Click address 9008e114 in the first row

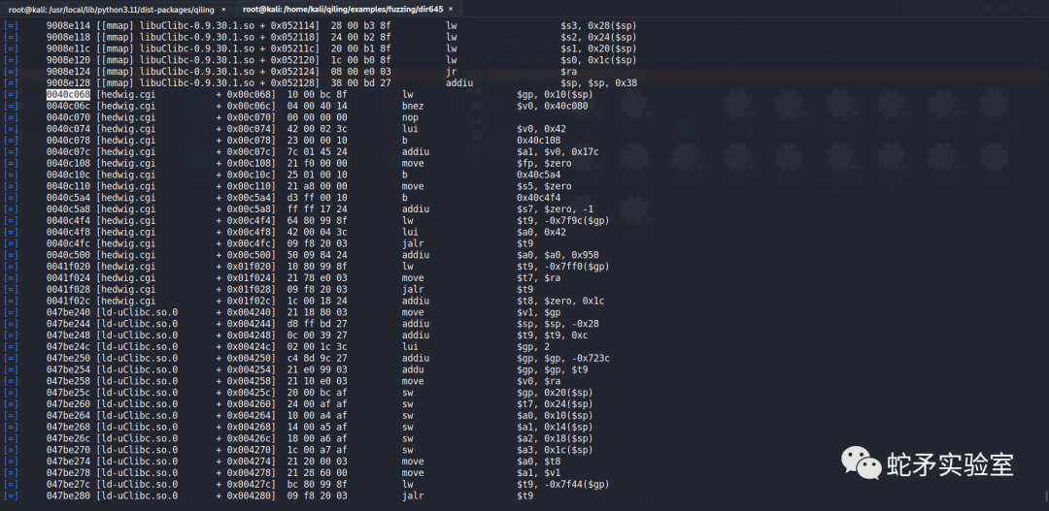pyautogui.click(x=68, y=25)
